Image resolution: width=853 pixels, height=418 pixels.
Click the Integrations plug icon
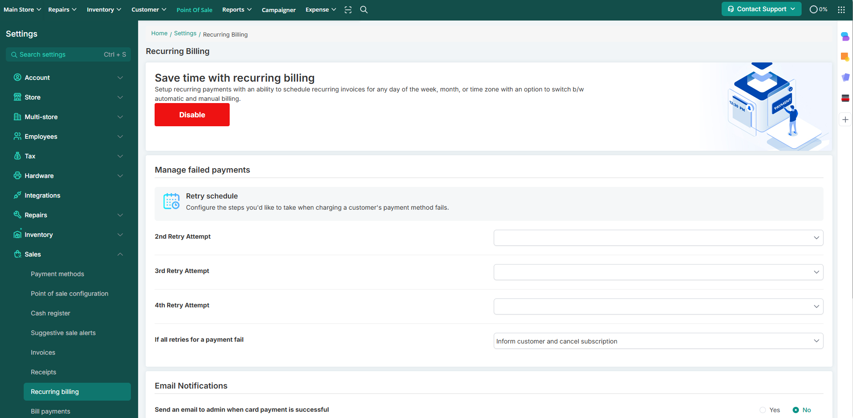17,195
